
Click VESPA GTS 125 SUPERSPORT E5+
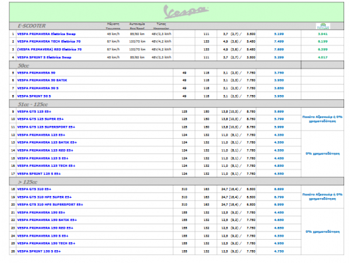(46, 127)
